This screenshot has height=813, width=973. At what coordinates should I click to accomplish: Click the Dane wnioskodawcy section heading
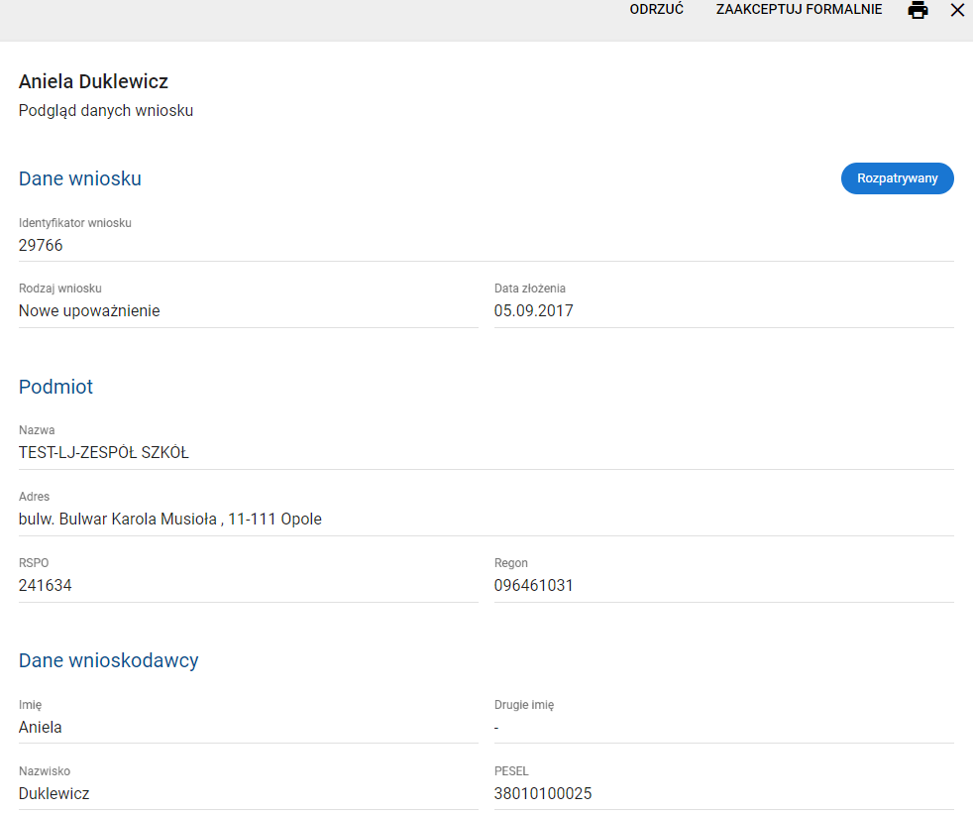point(109,660)
